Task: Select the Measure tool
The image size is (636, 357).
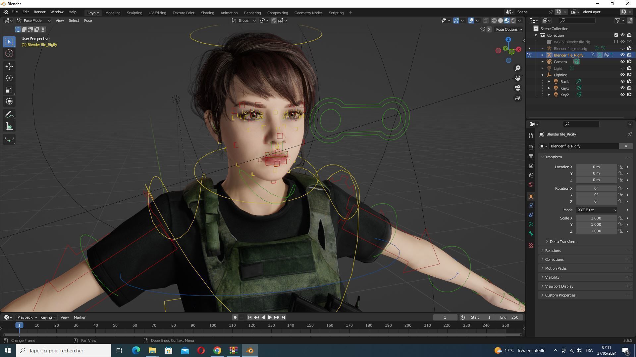Action: point(9,127)
